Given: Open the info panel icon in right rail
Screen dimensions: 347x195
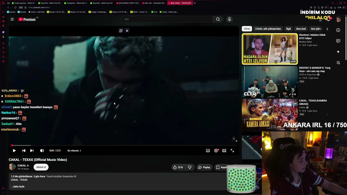Looking at the screenshot, I should [x=338, y=30].
